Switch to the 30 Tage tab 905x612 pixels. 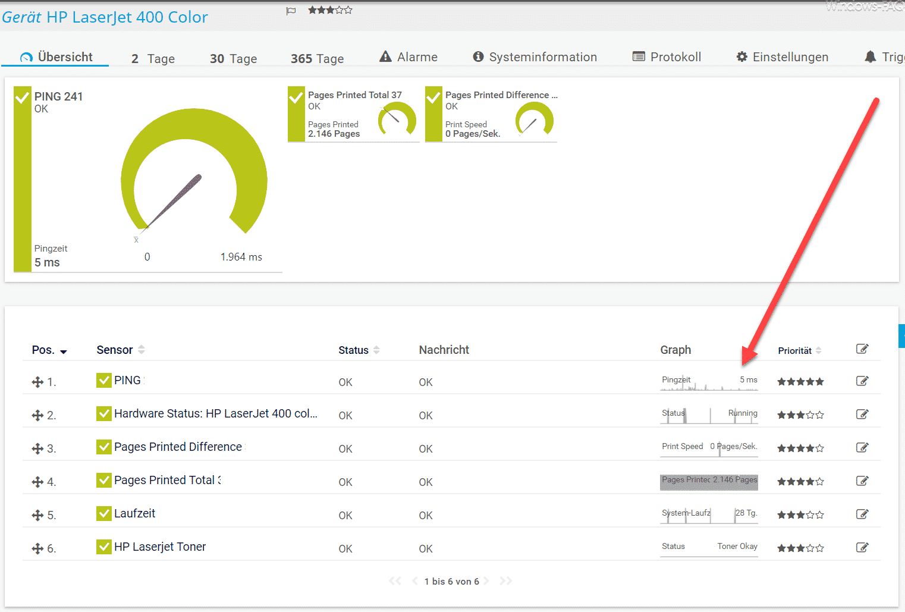coord(233,58)
